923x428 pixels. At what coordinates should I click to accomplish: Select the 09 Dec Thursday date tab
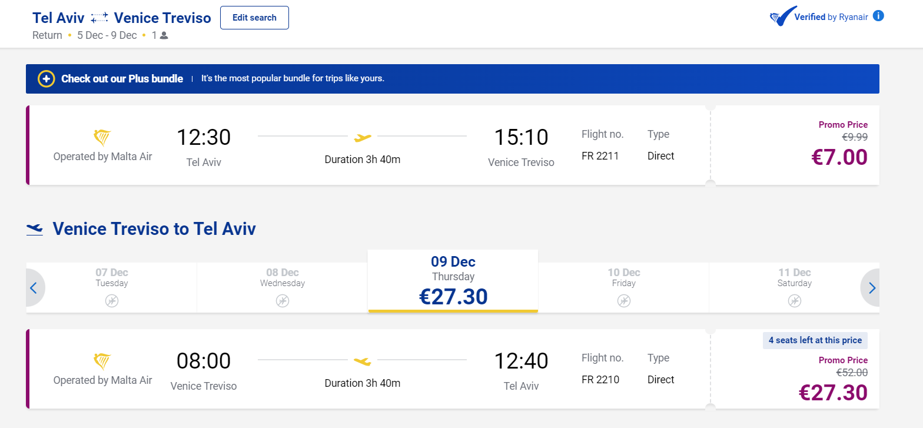click(453, 281)
